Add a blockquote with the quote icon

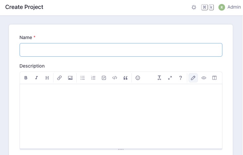(x=125, y=78)
